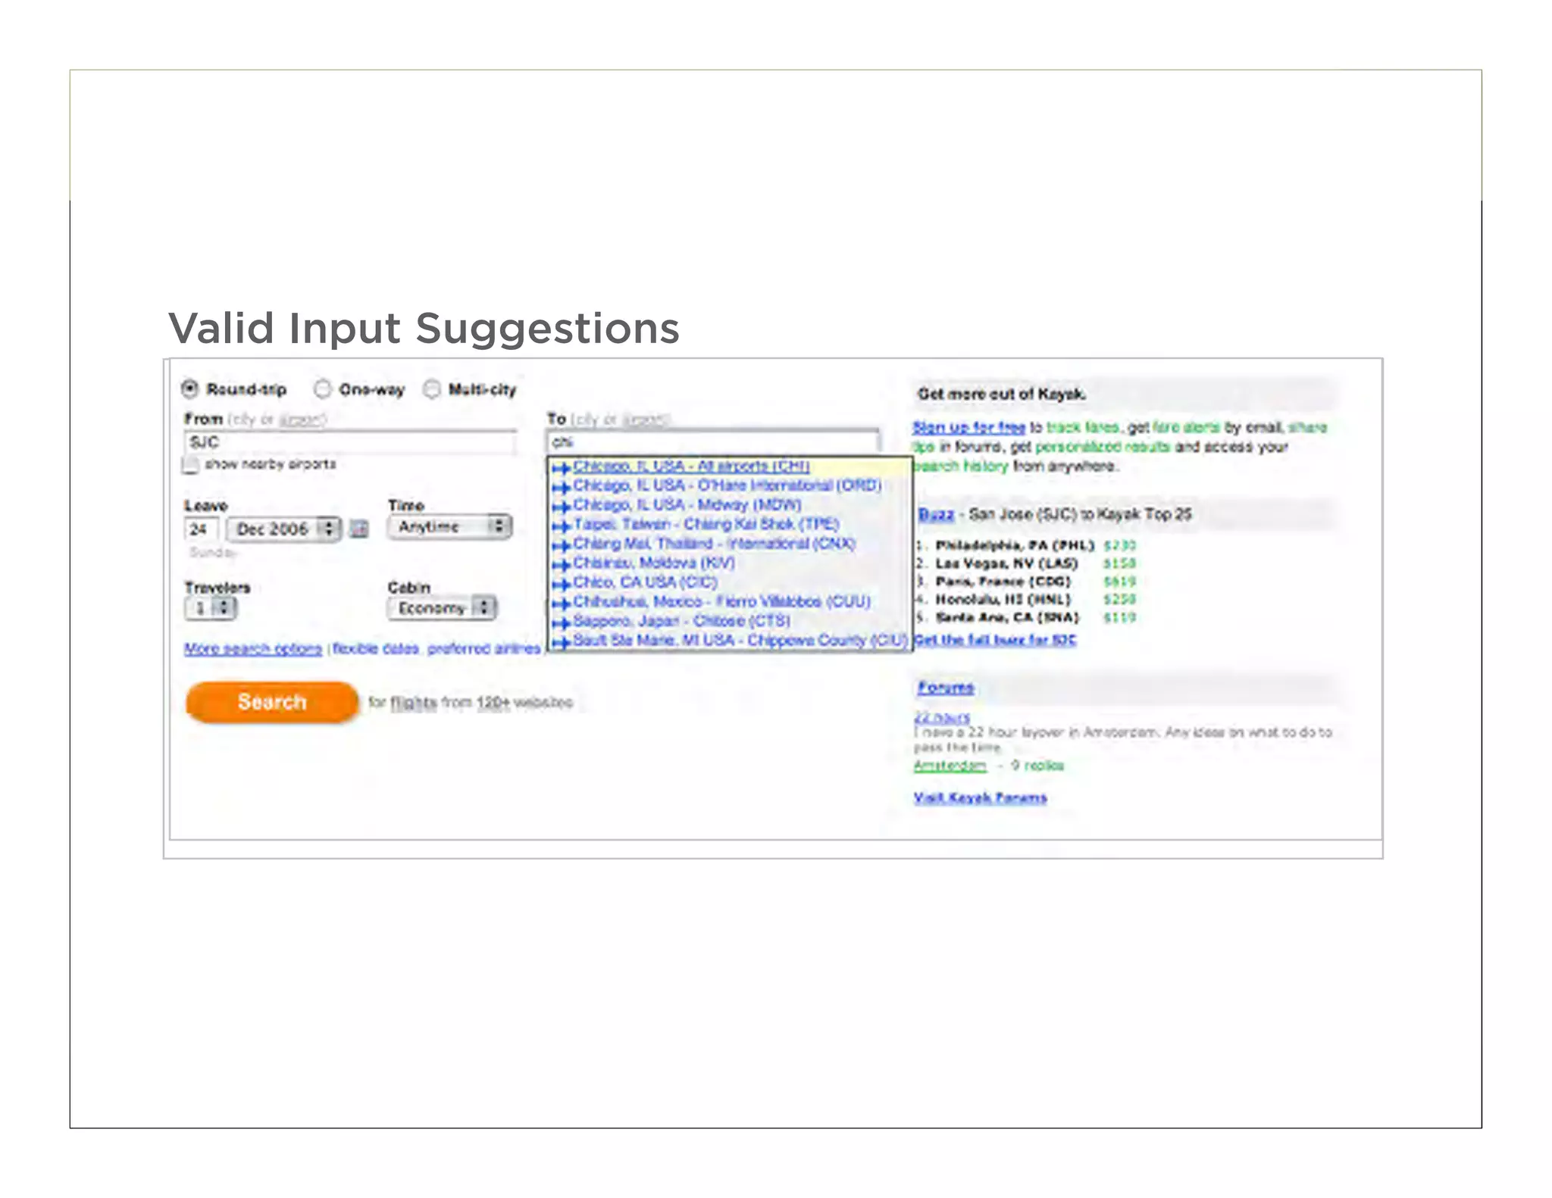Image resolution: width=1552 pixels, height=1198 pixels.
Task: Click the plane icon beside Sapporo (CTS)
Action: point(561,623)
